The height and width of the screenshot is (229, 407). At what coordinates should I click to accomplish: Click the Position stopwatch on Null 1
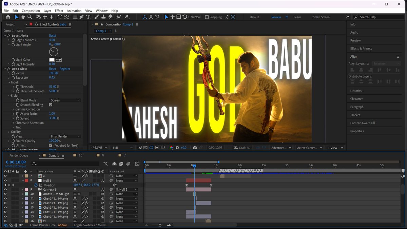pos(36,185)
